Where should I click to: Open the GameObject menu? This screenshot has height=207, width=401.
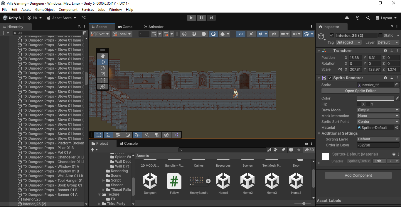click(x=45, y=10)
